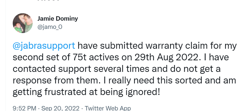Open the @jabrasupport mention link
The height and width of the screenshot is (111, 239).
click(43, 45)
